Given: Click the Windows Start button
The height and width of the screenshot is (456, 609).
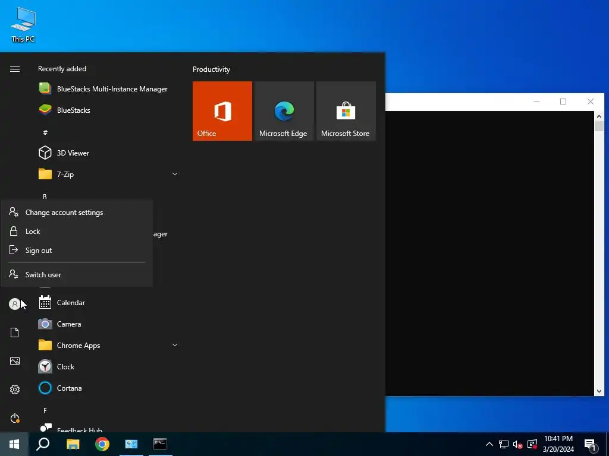Looking at the screenshot, I should click(14, 444).
